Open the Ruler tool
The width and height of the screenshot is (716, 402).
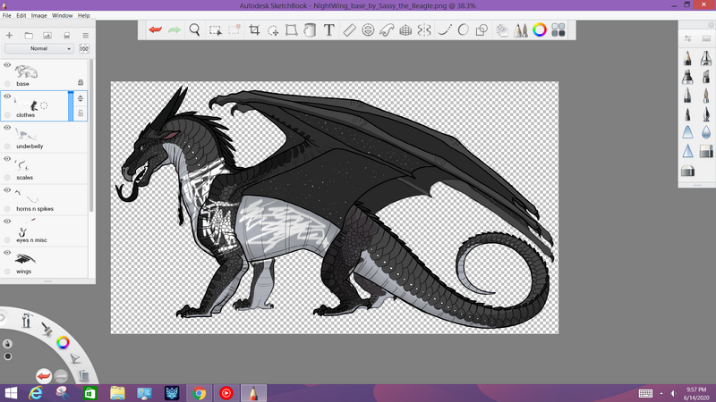(349, 30)
